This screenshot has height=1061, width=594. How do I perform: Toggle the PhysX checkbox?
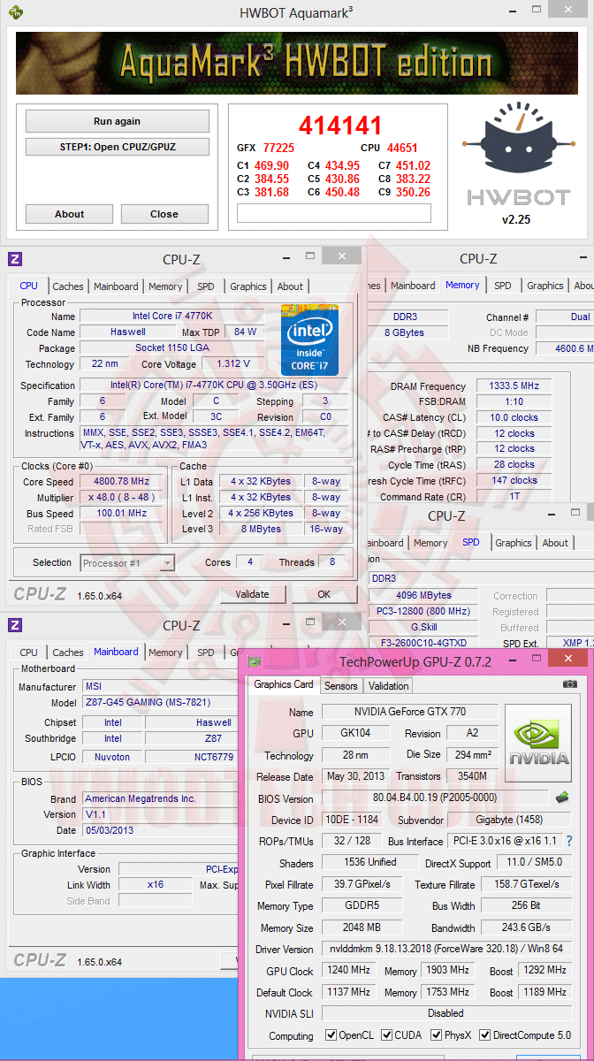437,1035
